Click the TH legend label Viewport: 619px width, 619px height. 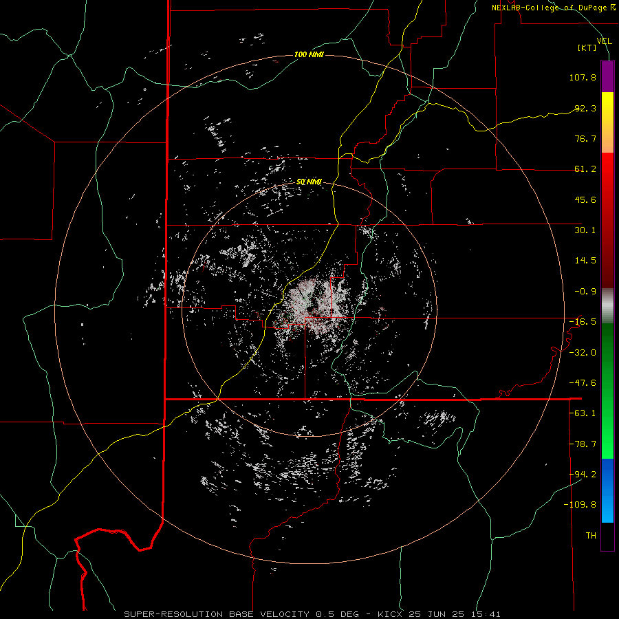[x=591, y=536]
